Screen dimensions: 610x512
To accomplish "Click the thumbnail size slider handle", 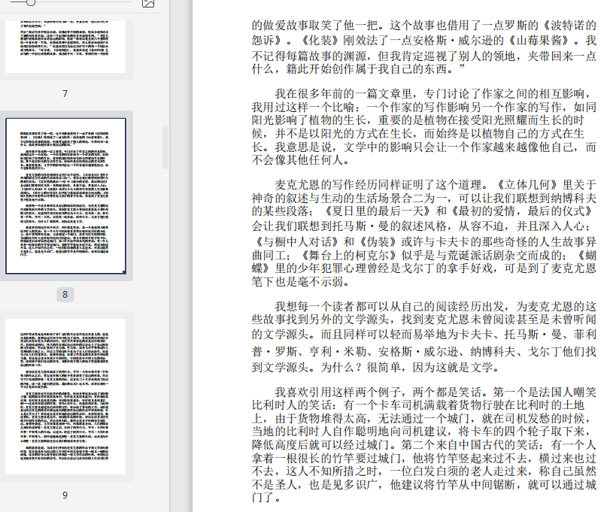I will [31, 2].
